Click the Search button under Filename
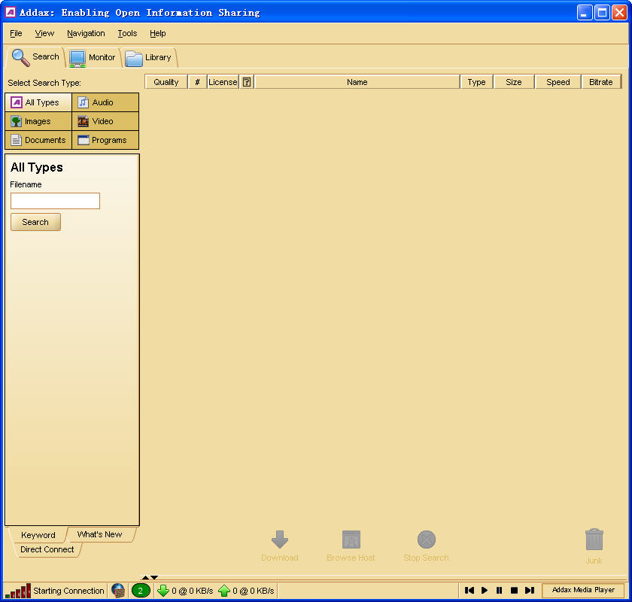The height and width of the screenshot is (602, 632). [x=35, y=222]
